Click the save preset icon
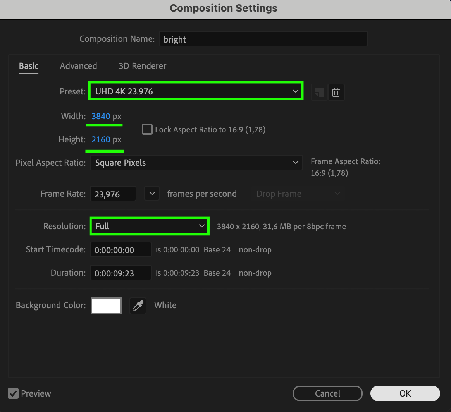 319,93
